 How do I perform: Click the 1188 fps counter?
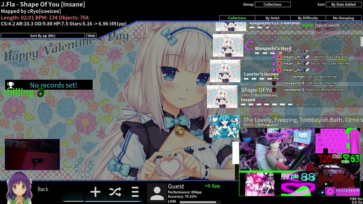click(x=356, y=199)
